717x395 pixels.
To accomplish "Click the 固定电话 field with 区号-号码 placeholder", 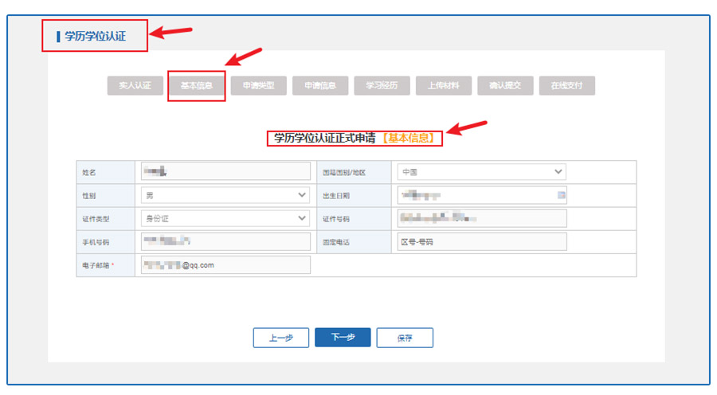I will pos(480,241).
